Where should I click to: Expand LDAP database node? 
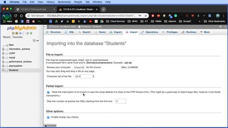(3, 53)
